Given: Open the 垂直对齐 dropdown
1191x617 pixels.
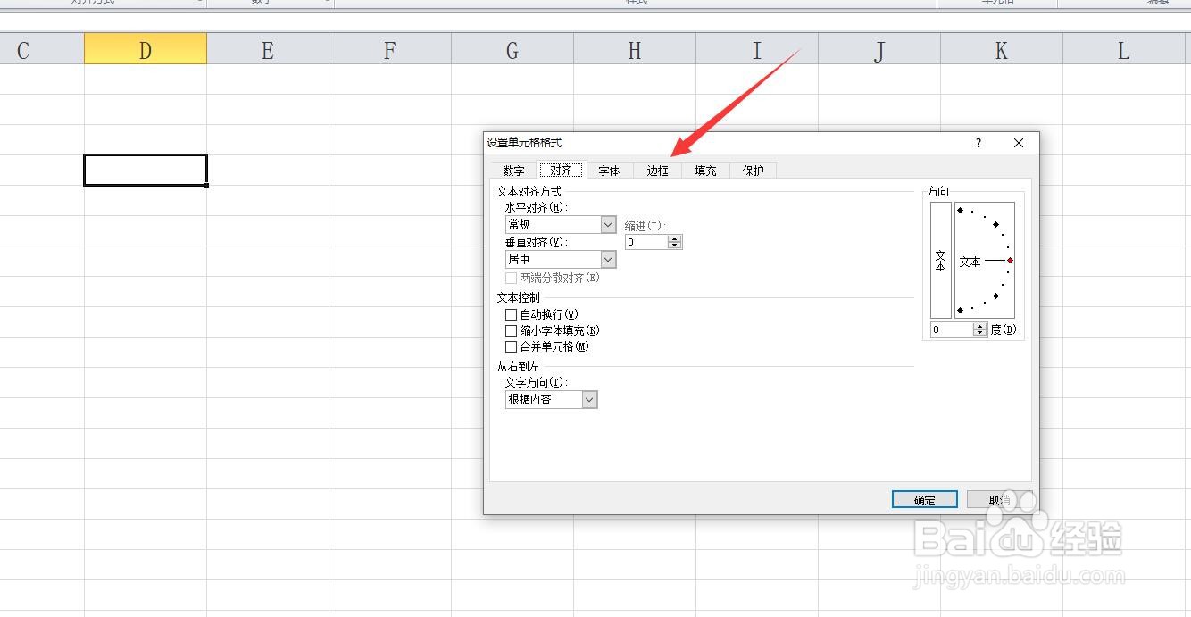Looking at the screenshot, I should click(608, 259).
